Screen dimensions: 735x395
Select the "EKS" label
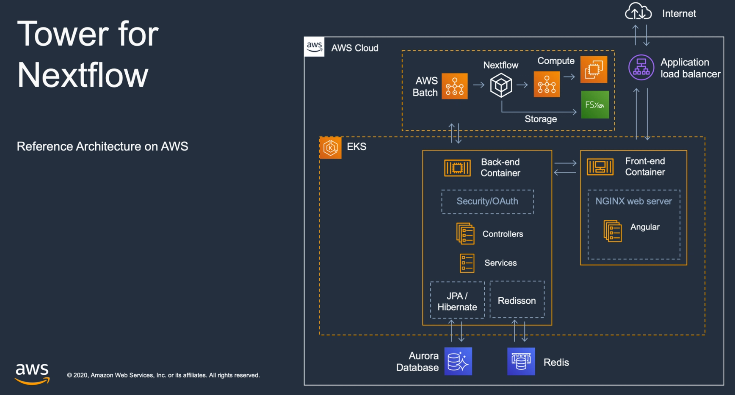tap(356, 147)
